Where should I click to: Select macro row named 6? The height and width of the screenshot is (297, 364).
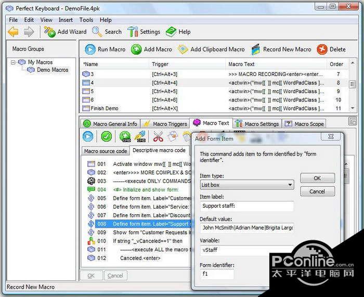[x=215, y=100]
